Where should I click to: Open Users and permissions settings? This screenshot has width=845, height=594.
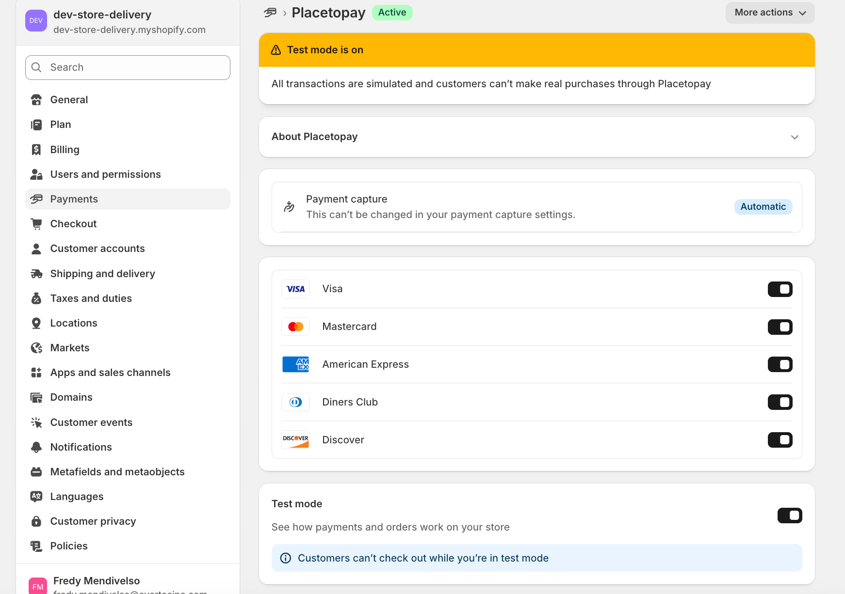click(x=105, y=174)
